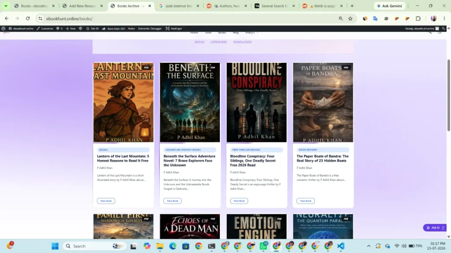The height and width of the screenshot is (253, 451).
Task: Open a new browser tab with plus
Action: click(x=352, y=6)
